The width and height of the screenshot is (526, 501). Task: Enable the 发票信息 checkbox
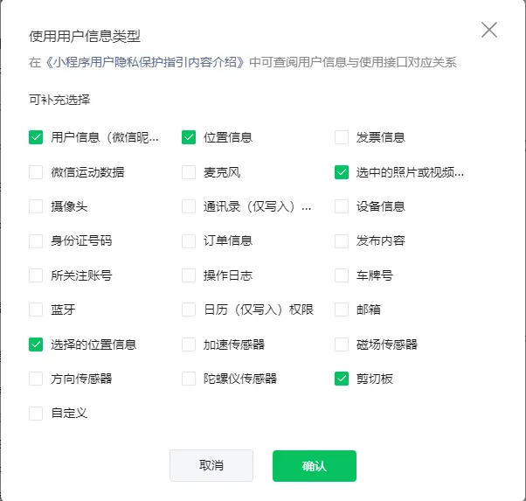(342, 137)
